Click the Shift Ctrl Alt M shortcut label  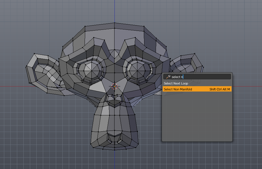point(220,89)
